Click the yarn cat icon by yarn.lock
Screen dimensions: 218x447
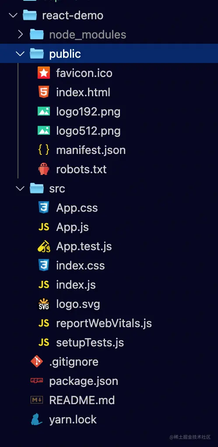coord(37,419)
